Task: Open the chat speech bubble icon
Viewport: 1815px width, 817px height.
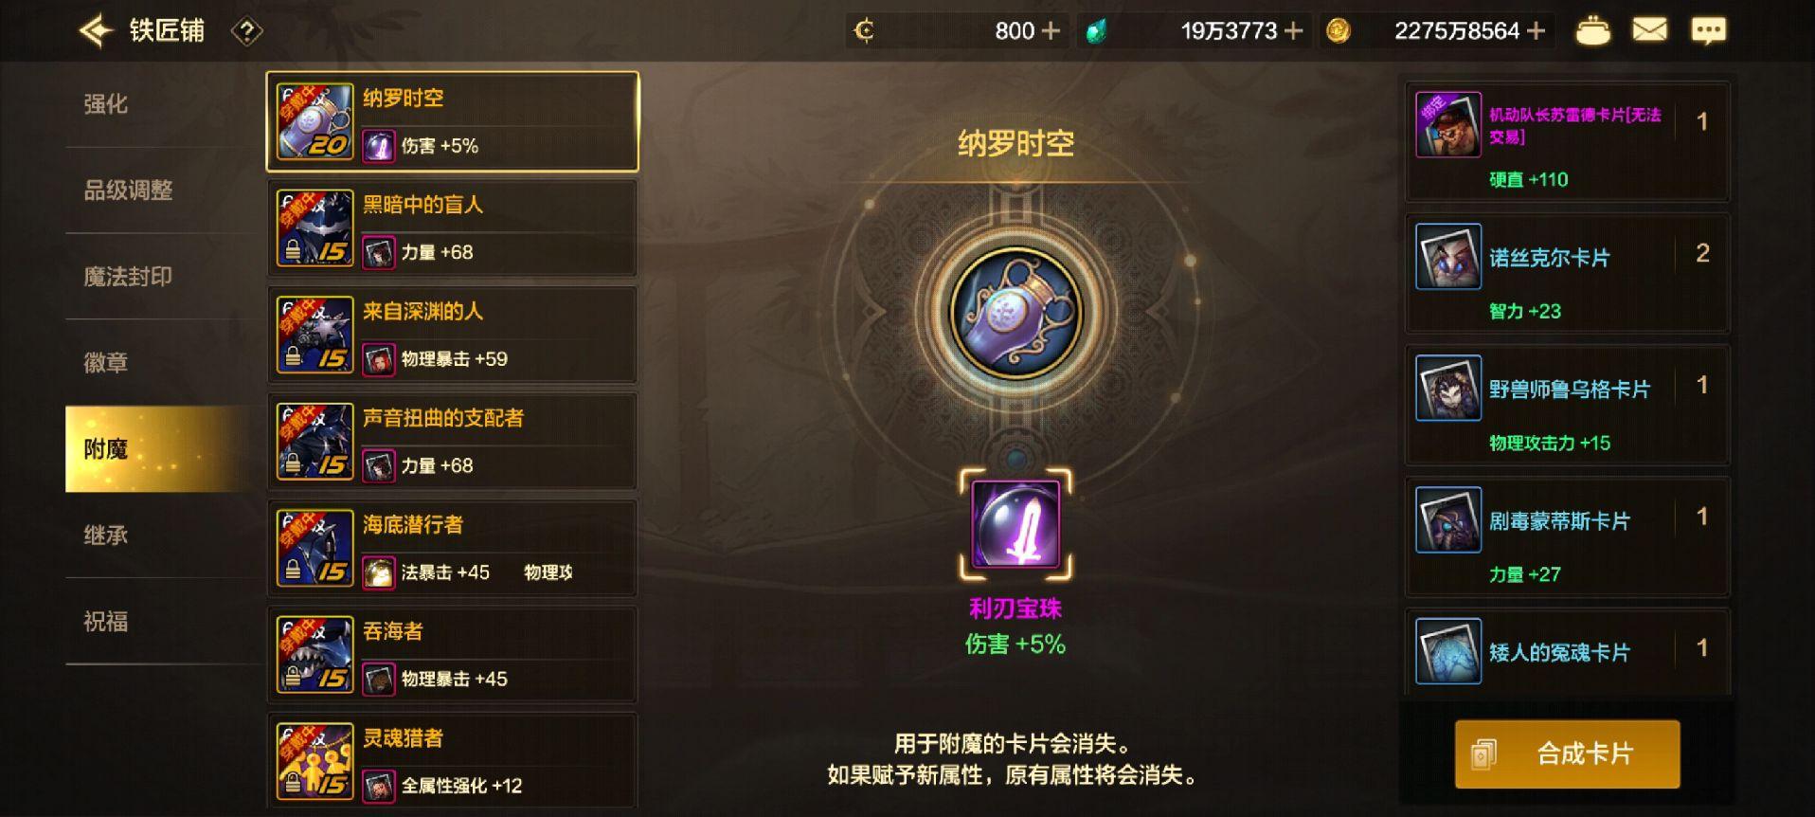Action: [x=1708, y=30]
